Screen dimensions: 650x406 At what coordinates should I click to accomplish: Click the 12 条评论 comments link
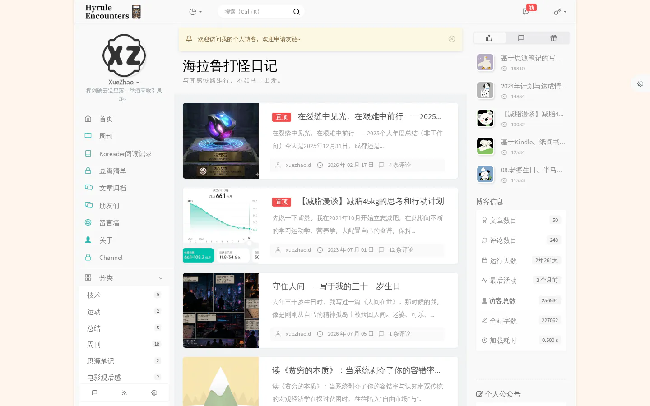pos(401,250)
